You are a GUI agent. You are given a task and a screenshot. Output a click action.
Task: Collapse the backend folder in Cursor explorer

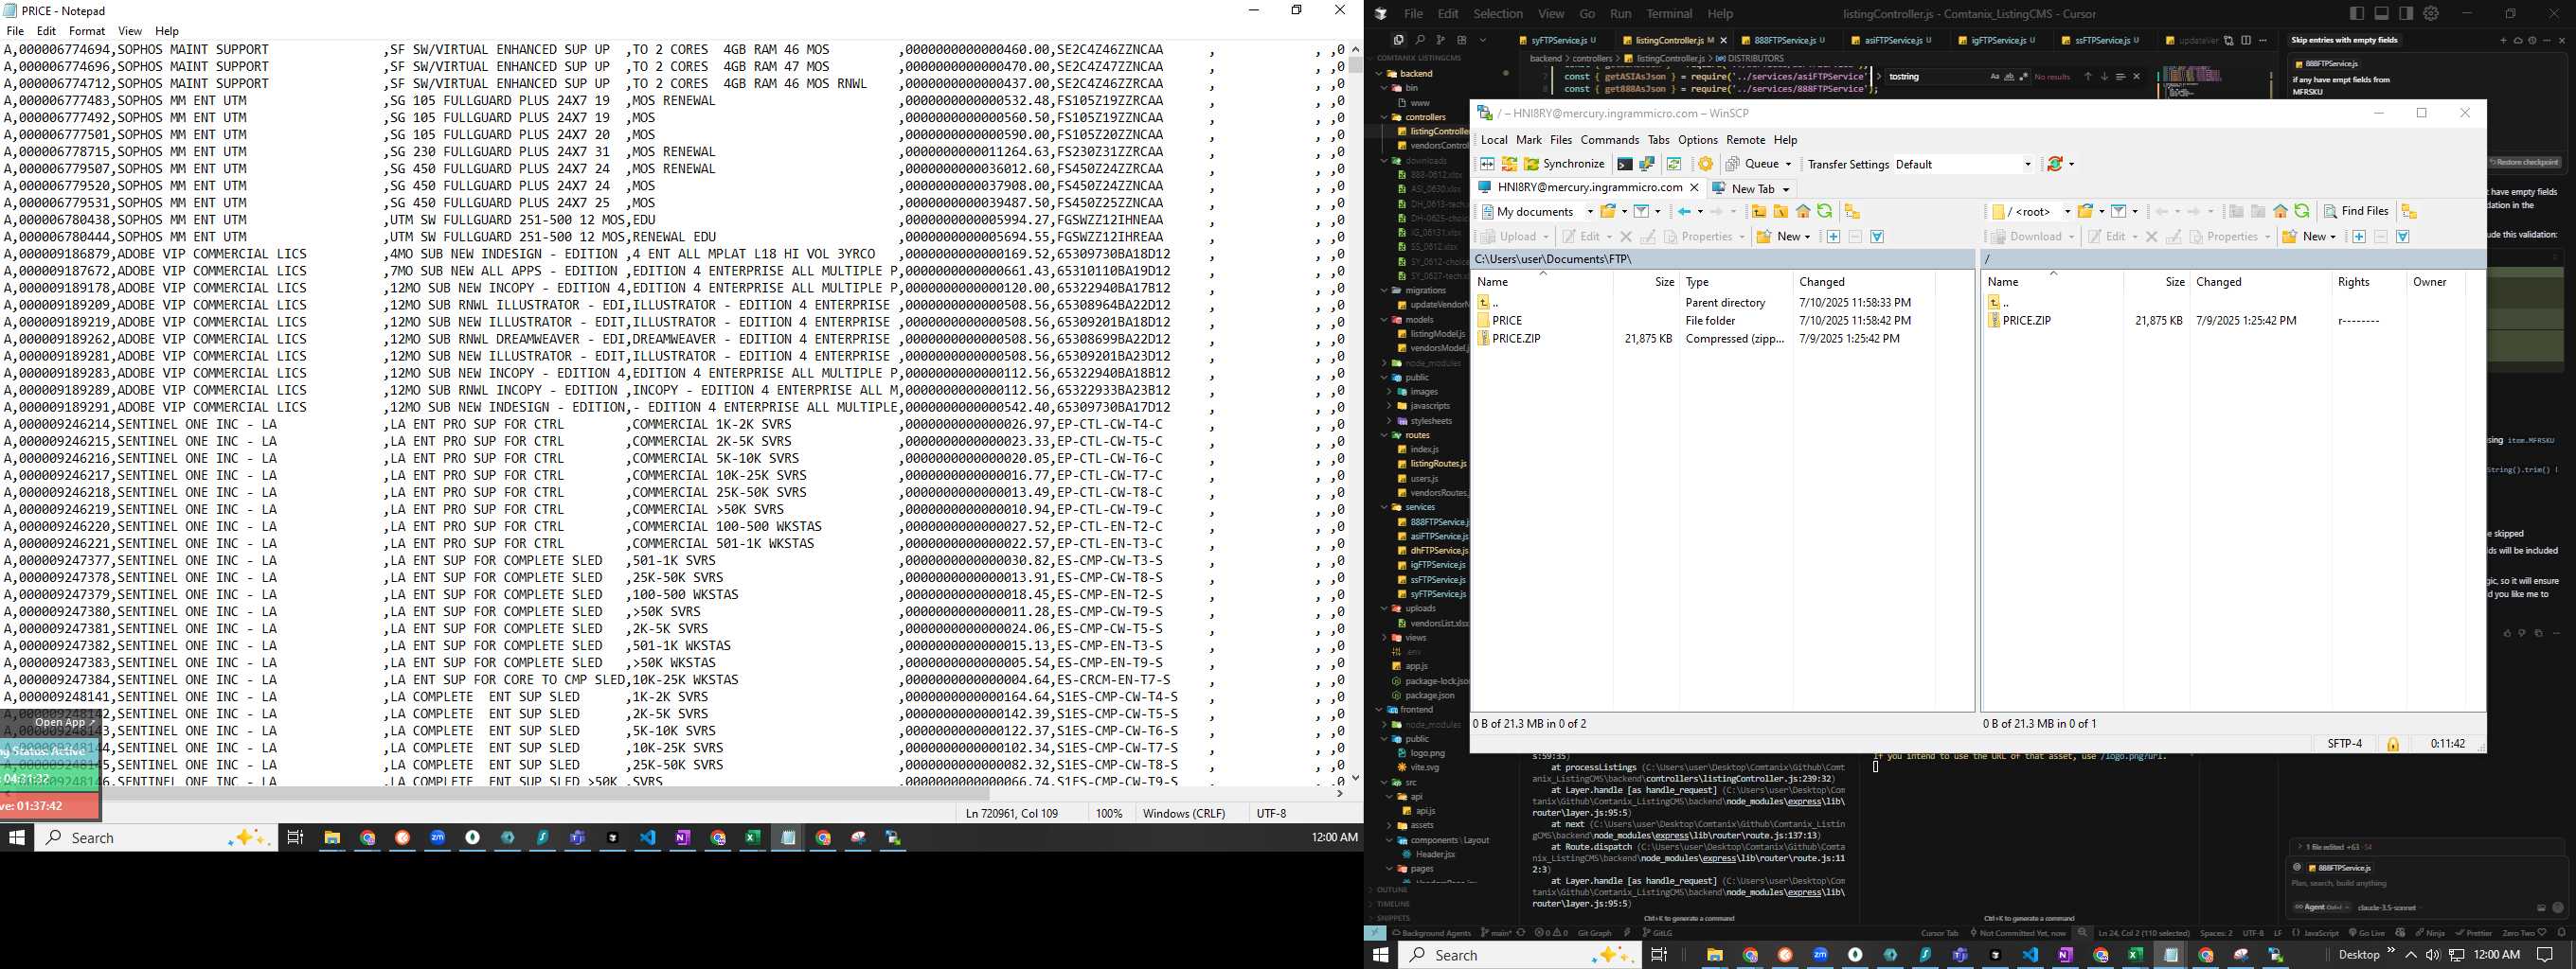point(1379,73)
